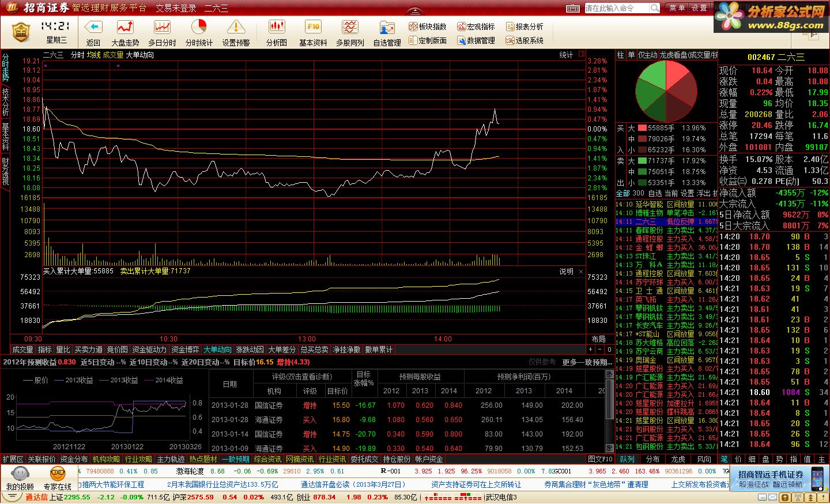The width and height of the screenshot is (830, 504).
Task: Toggle 浮出 float-out option
Action: point(703,193)
